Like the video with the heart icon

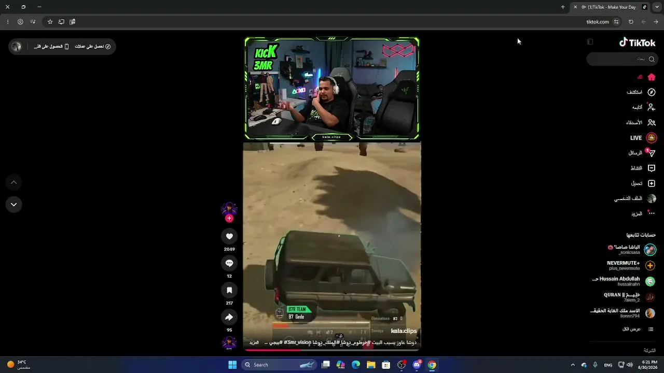click(x=229, y=236)
